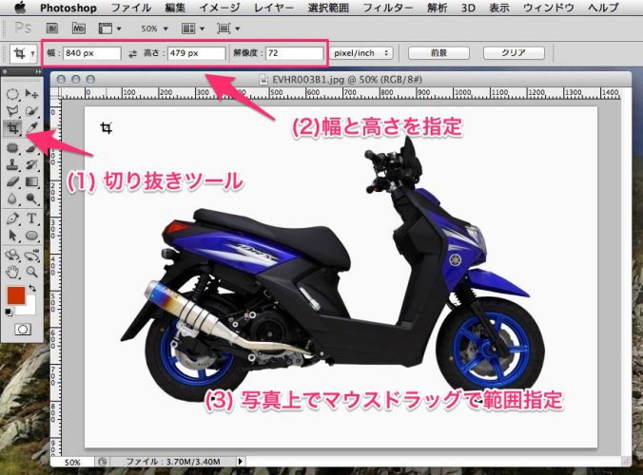The height and width of the screenshot is (475, 643).
Task: Open the レイヤー menu
Action: (274, 8)
